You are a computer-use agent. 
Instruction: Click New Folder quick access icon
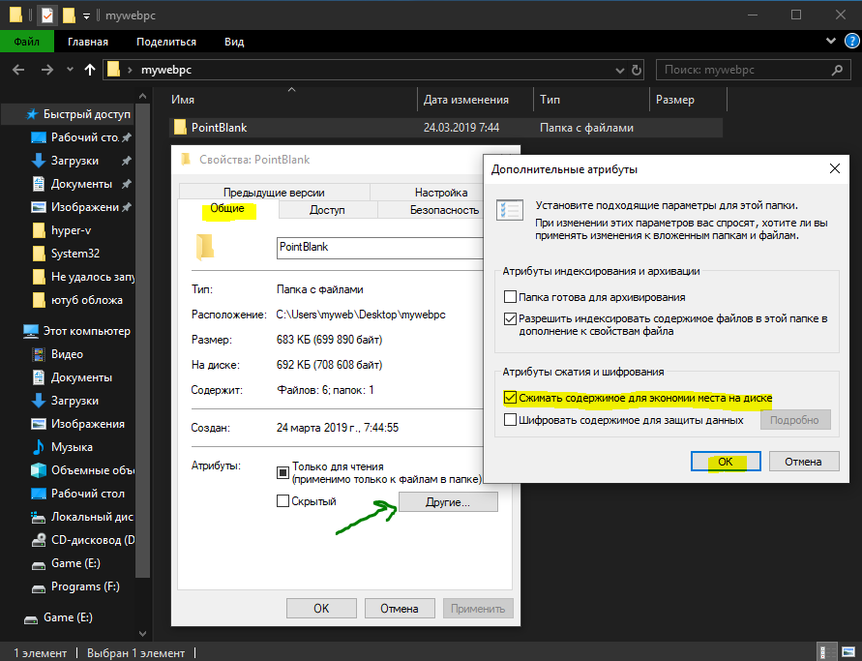(69, 15)
